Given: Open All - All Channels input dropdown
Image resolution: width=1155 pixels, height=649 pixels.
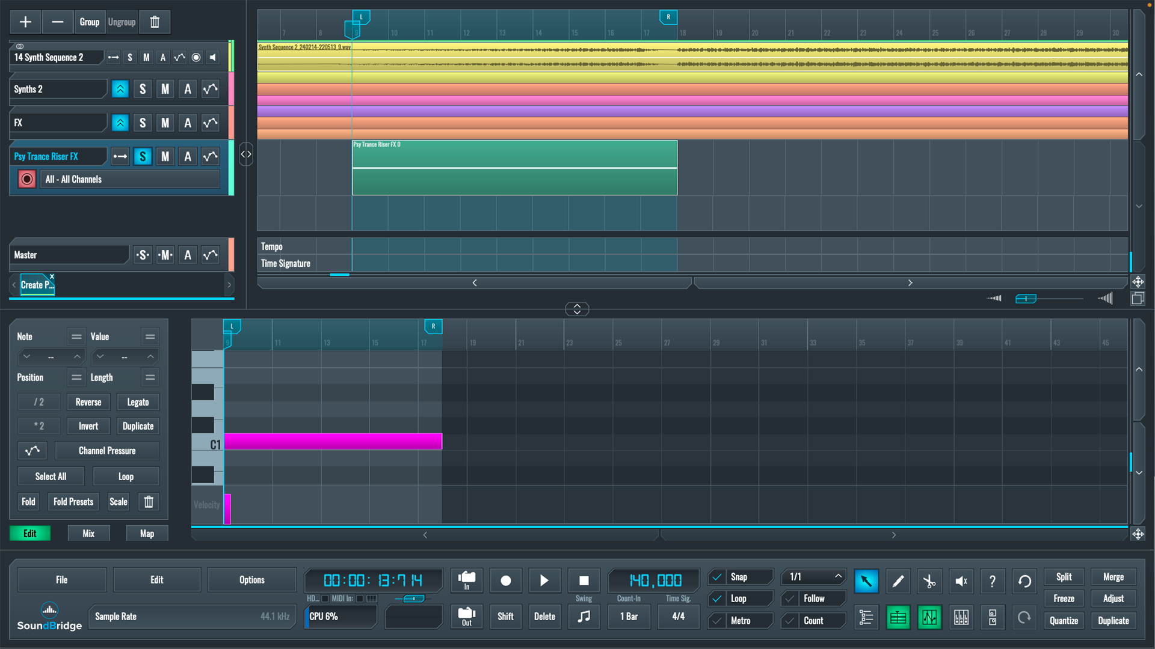Looking at the screenshot, I should (130, 179).
